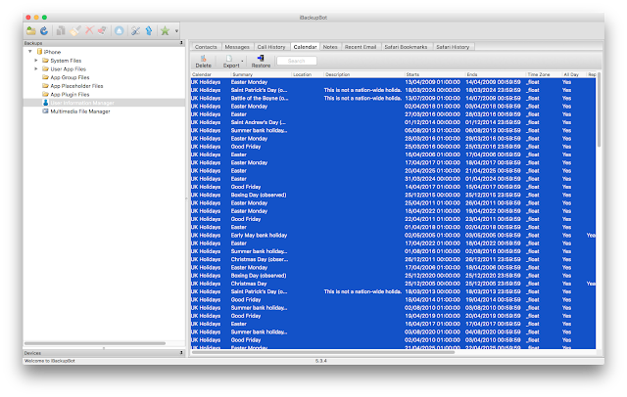Sort by the Location column header
627x397 pixels.
(x=308, y=74)
